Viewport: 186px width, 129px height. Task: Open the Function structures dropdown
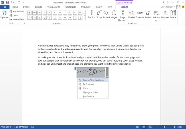coord(140,15)
